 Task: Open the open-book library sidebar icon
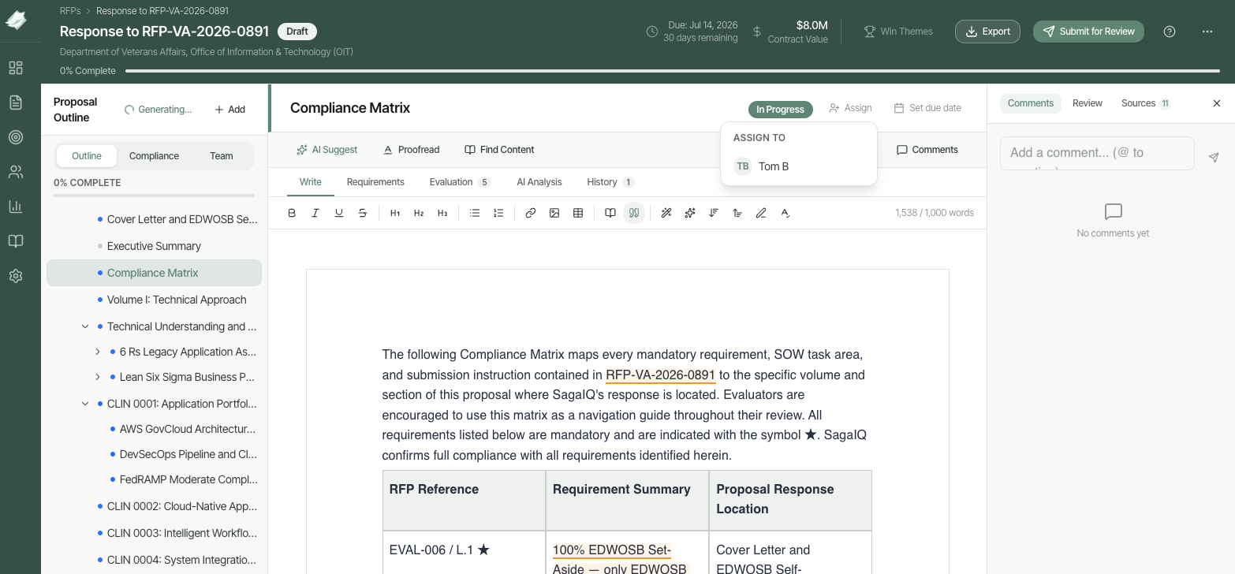(16, 241)
